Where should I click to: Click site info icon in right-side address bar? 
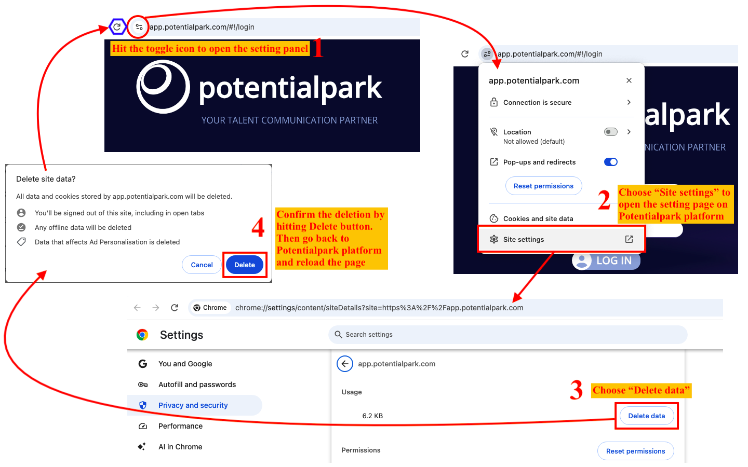487,54
